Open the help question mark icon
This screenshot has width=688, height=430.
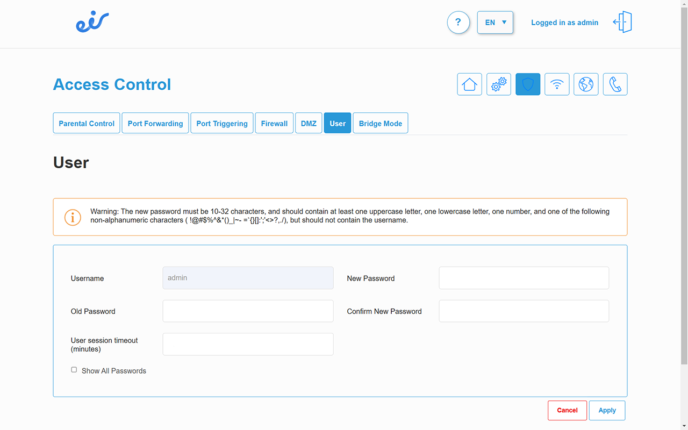point(458,23)
